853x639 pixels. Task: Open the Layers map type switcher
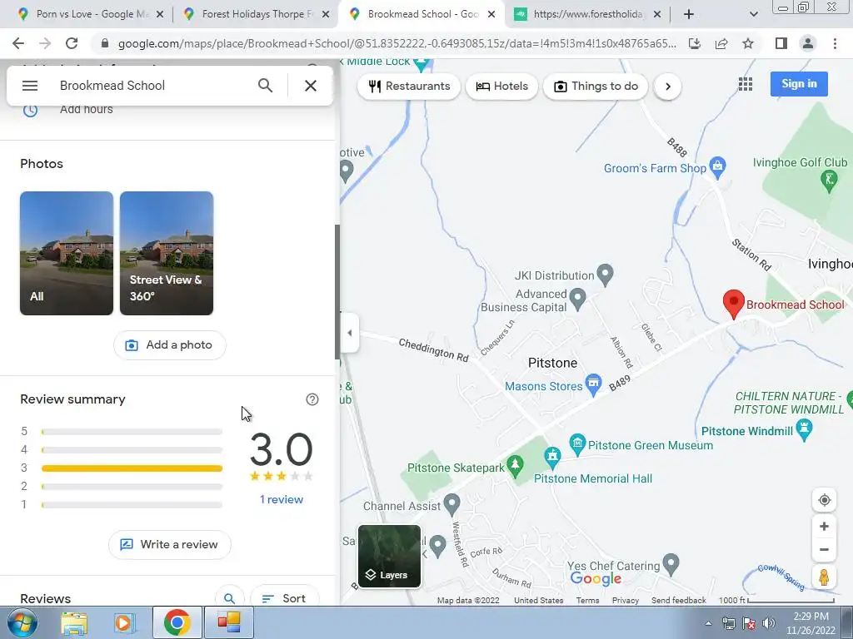pos(389,557)
